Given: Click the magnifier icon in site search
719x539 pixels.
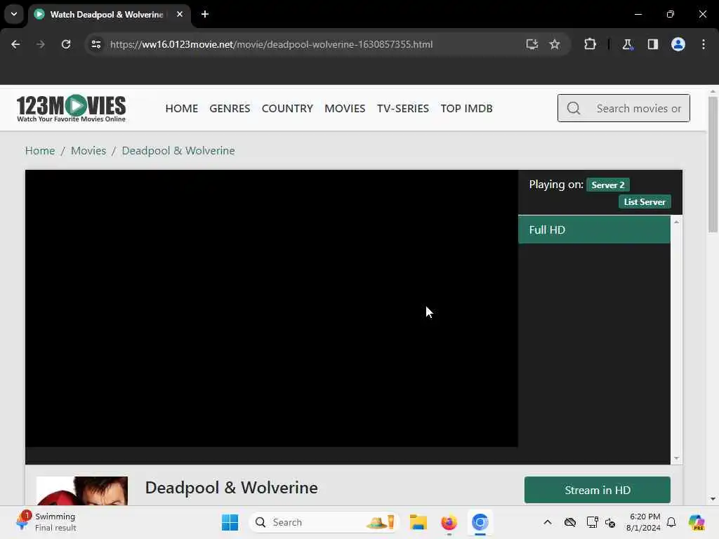Looking at the screenshot, I should [x=574, y=109].
